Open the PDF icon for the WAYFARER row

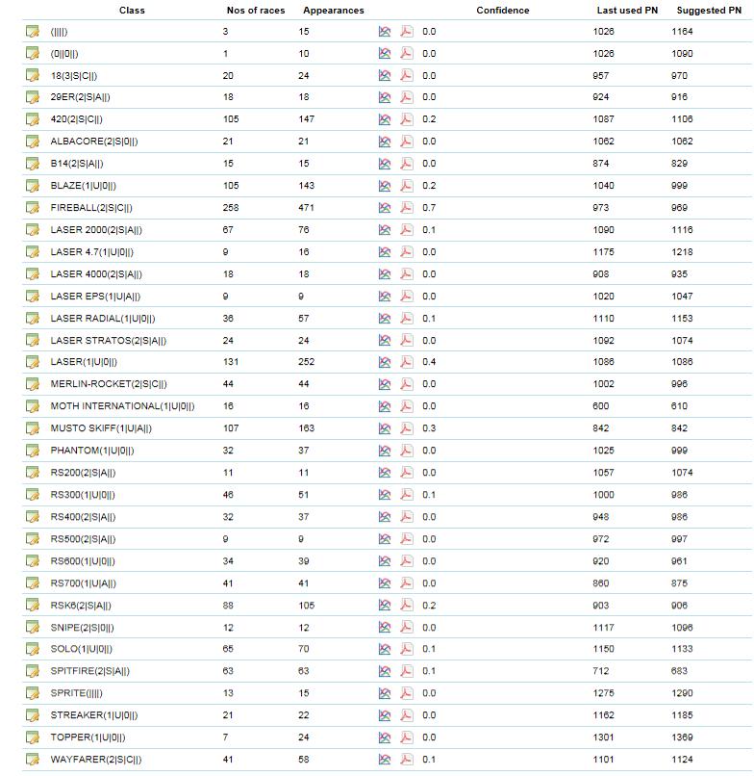407,760
